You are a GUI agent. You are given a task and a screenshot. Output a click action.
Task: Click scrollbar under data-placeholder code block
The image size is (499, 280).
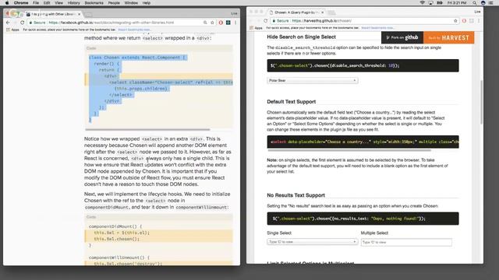(349, 150)
